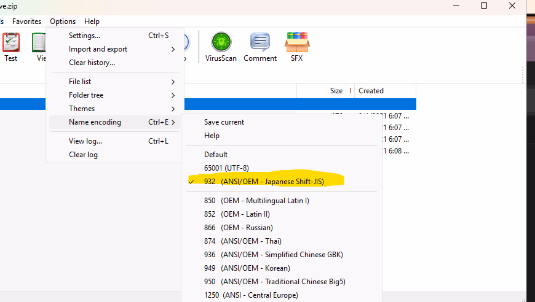Select 936 Simplified Chinese GBK encoding
Viewport: 535px width, 302px height.
273,255
